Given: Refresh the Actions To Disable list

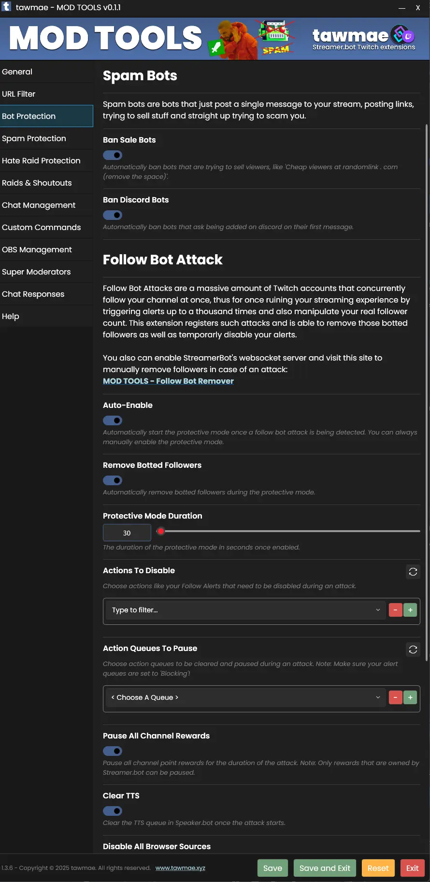Looking at the screenshot, I should [413, 572].
